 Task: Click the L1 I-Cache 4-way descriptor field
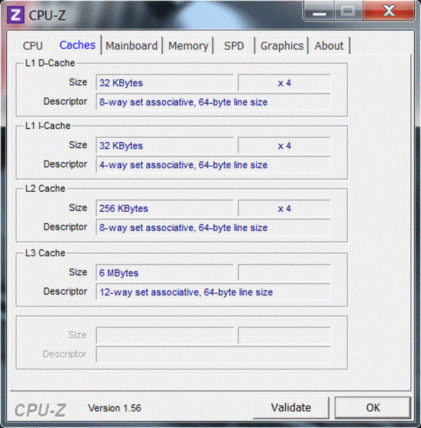click(x=213, y=165)
